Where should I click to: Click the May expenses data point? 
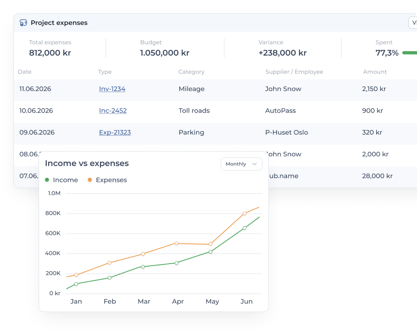click(210, 244)
